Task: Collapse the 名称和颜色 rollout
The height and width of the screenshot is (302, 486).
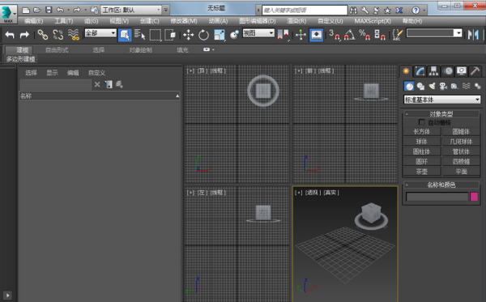Action: click(x=441, y=185)
